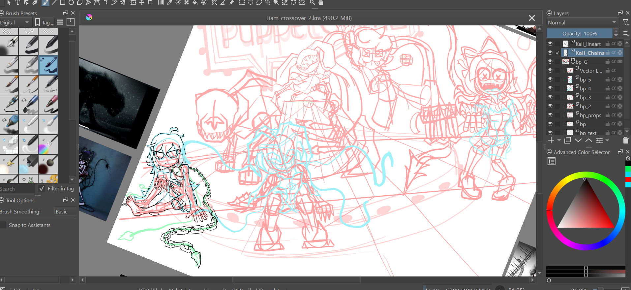
Task: Select the Calligraphy tool
Action: click(x=35, y=3)
